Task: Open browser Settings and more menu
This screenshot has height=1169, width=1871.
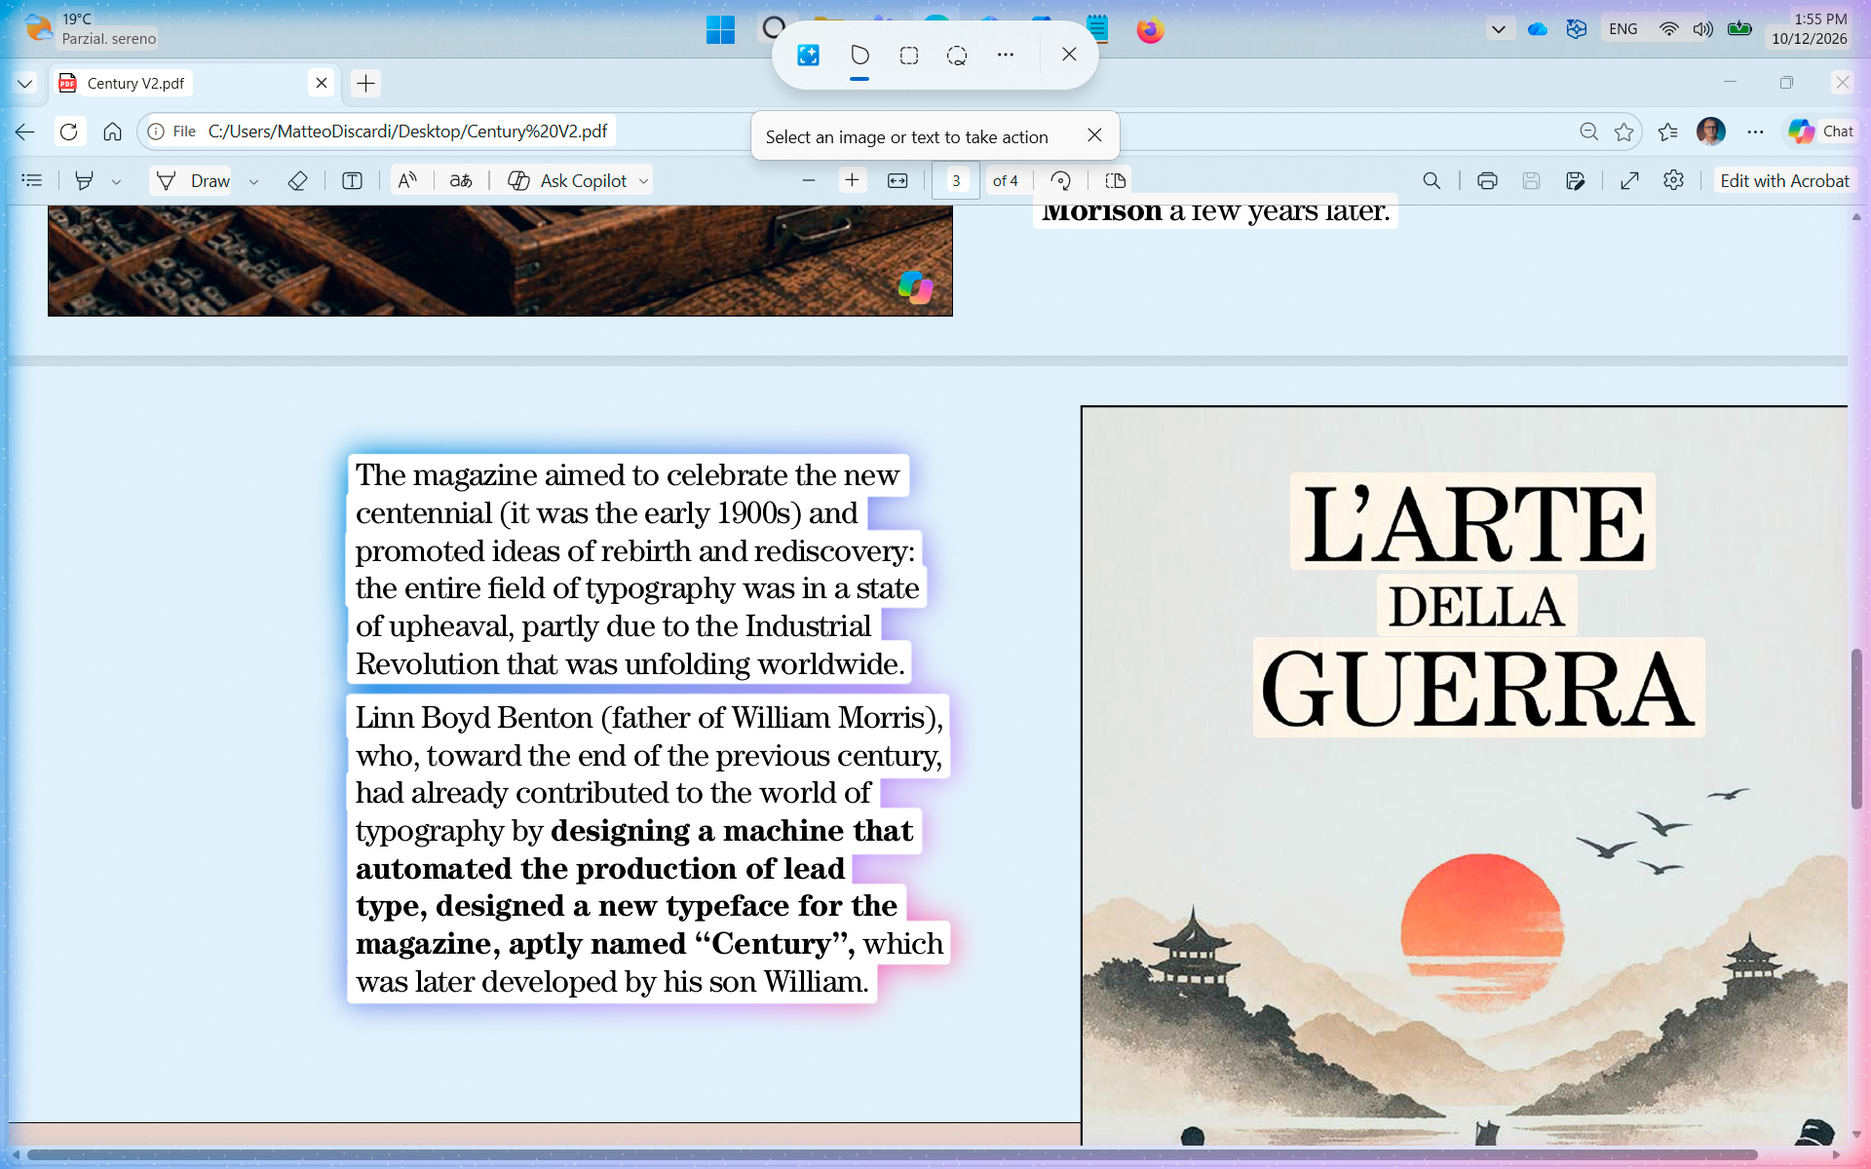Action: pyautogui.click(x=1755, y=132)
